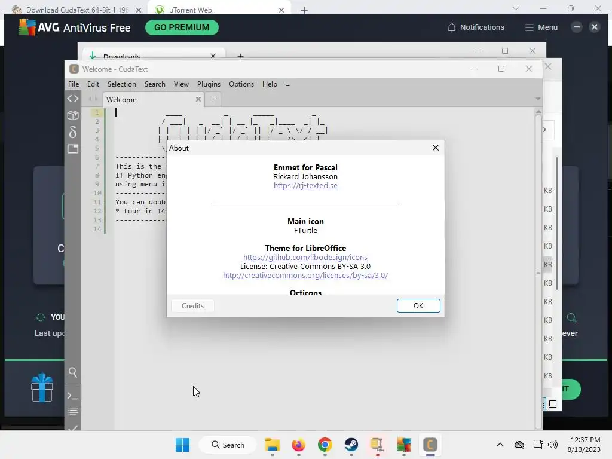Image resolution: width=612 pixels, height=459 pixels.
Task: Click the CudaText taskbar icon
Action: pyautogui.click(x=430, y=445)
